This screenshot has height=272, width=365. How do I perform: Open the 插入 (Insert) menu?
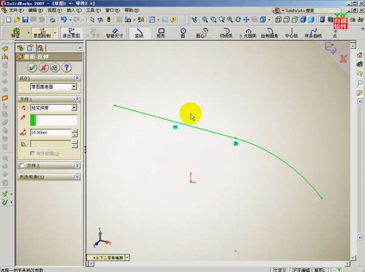[x=72, y=10]
